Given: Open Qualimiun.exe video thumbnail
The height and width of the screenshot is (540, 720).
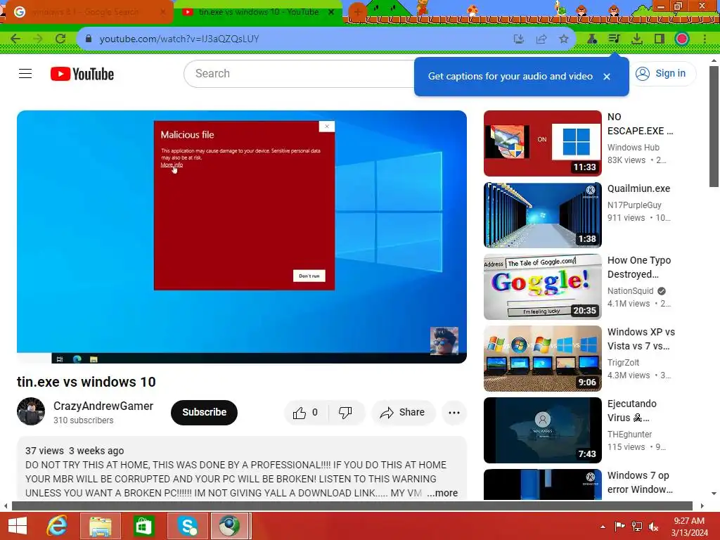Looking at the screenshot, I should pos(542,215).
